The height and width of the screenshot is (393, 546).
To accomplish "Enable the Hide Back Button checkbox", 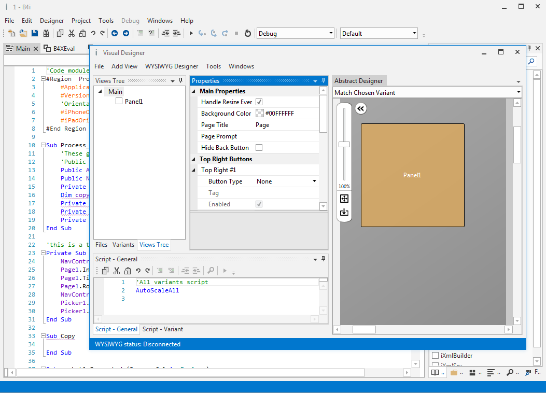I will point(259,148).
